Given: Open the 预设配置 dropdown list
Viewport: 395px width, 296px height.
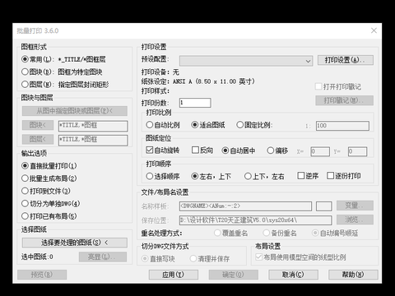Looking at the screenshot, I should tap(246, 61).
